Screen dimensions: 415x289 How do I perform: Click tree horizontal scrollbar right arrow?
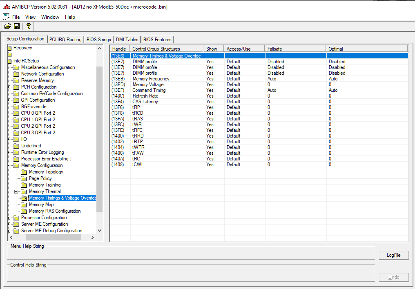[93, 238]
